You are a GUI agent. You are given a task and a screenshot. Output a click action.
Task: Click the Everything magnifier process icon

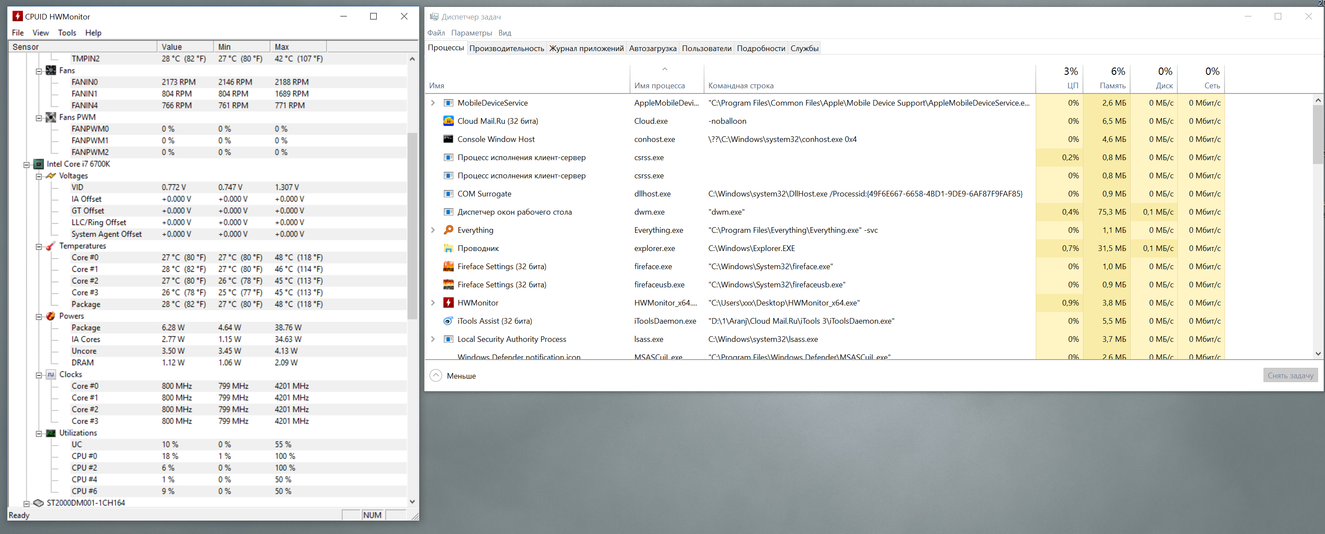(x=448, y=230)
